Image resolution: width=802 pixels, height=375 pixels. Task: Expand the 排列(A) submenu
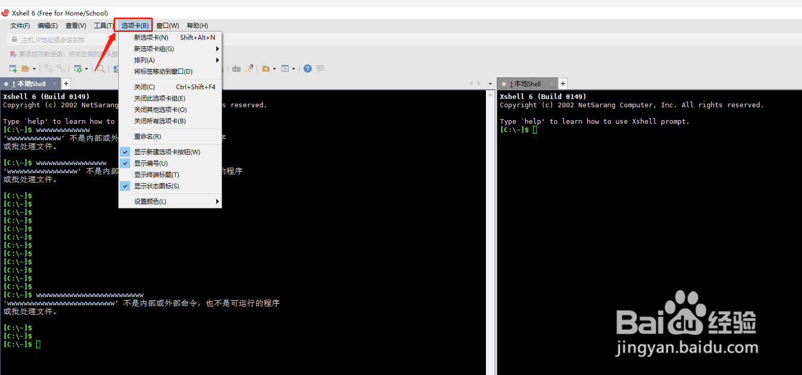(170, 60)
